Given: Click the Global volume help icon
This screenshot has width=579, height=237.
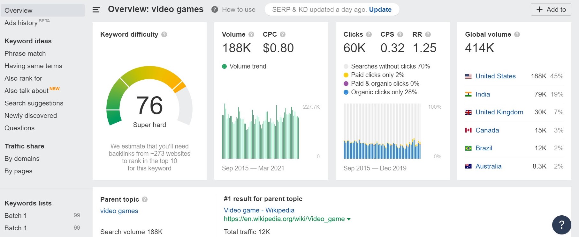Looking at the screenshot, I should coord(517,34).
